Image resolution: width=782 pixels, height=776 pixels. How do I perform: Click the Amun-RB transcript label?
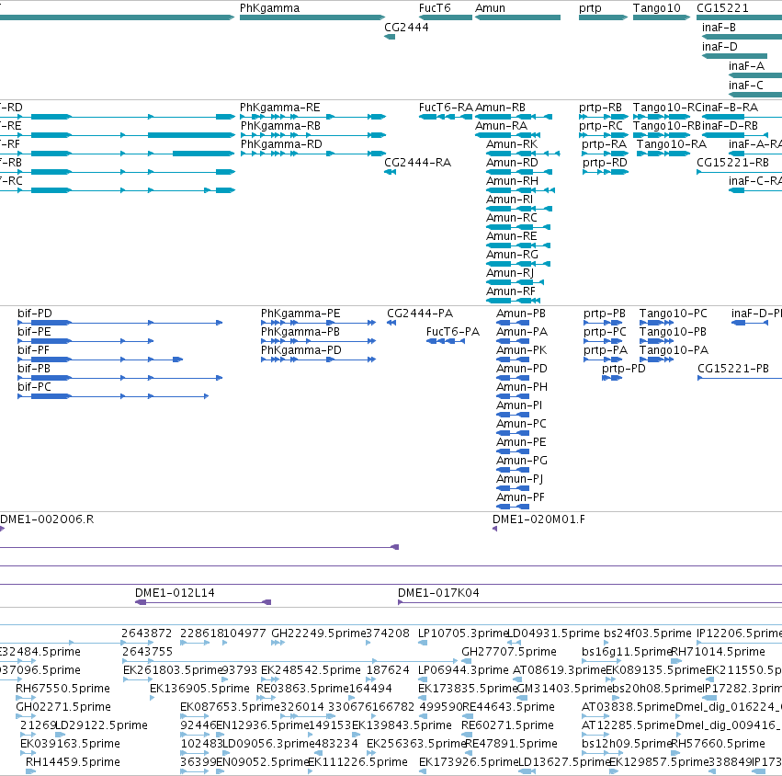500,108
